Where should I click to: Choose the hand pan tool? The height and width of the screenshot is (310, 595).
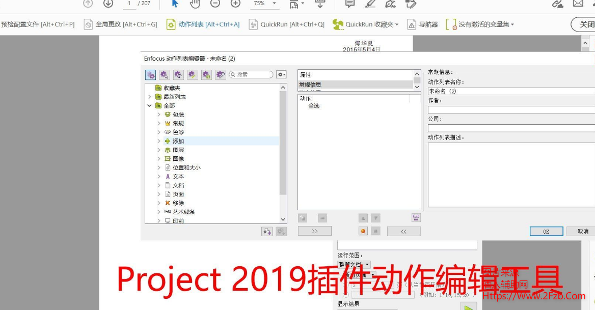pyautogui.click(x=195, y=4)
